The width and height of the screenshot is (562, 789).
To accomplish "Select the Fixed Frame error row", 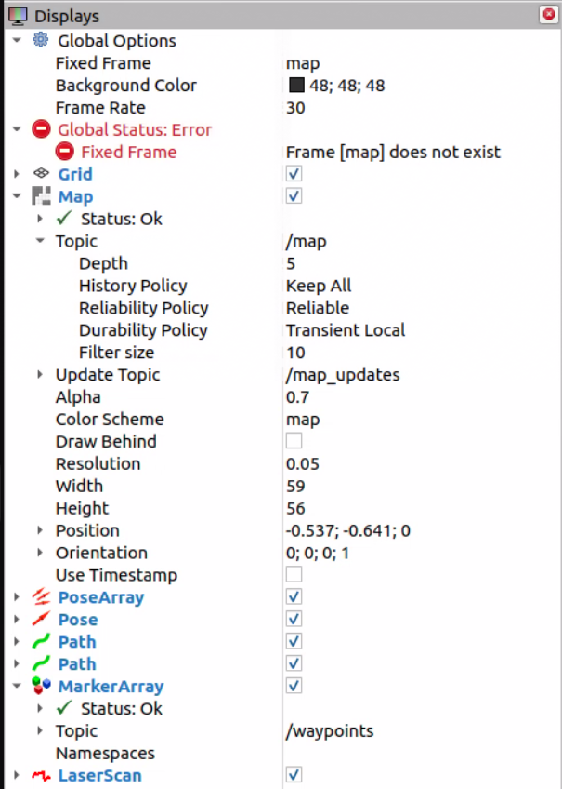I will click(x=128, y=152).
